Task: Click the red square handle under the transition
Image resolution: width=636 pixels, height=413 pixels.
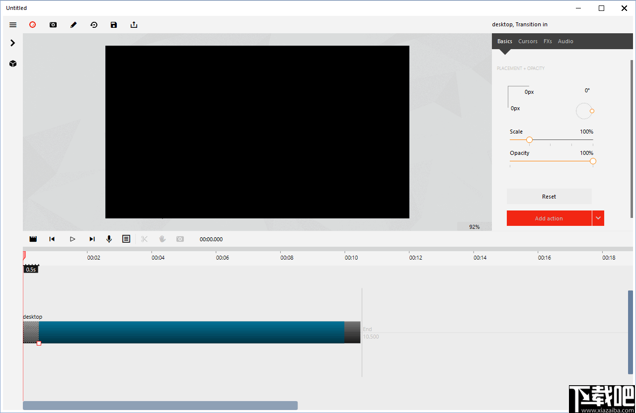Action: 39,344
